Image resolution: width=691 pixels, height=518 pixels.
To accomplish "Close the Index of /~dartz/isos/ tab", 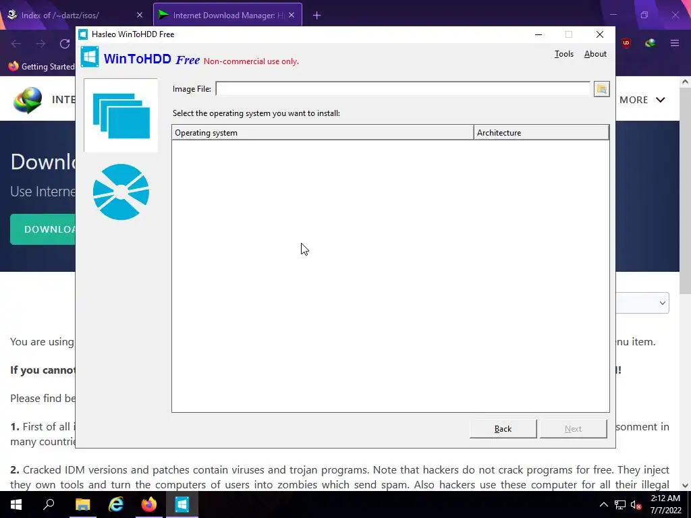I will (140, 16).
